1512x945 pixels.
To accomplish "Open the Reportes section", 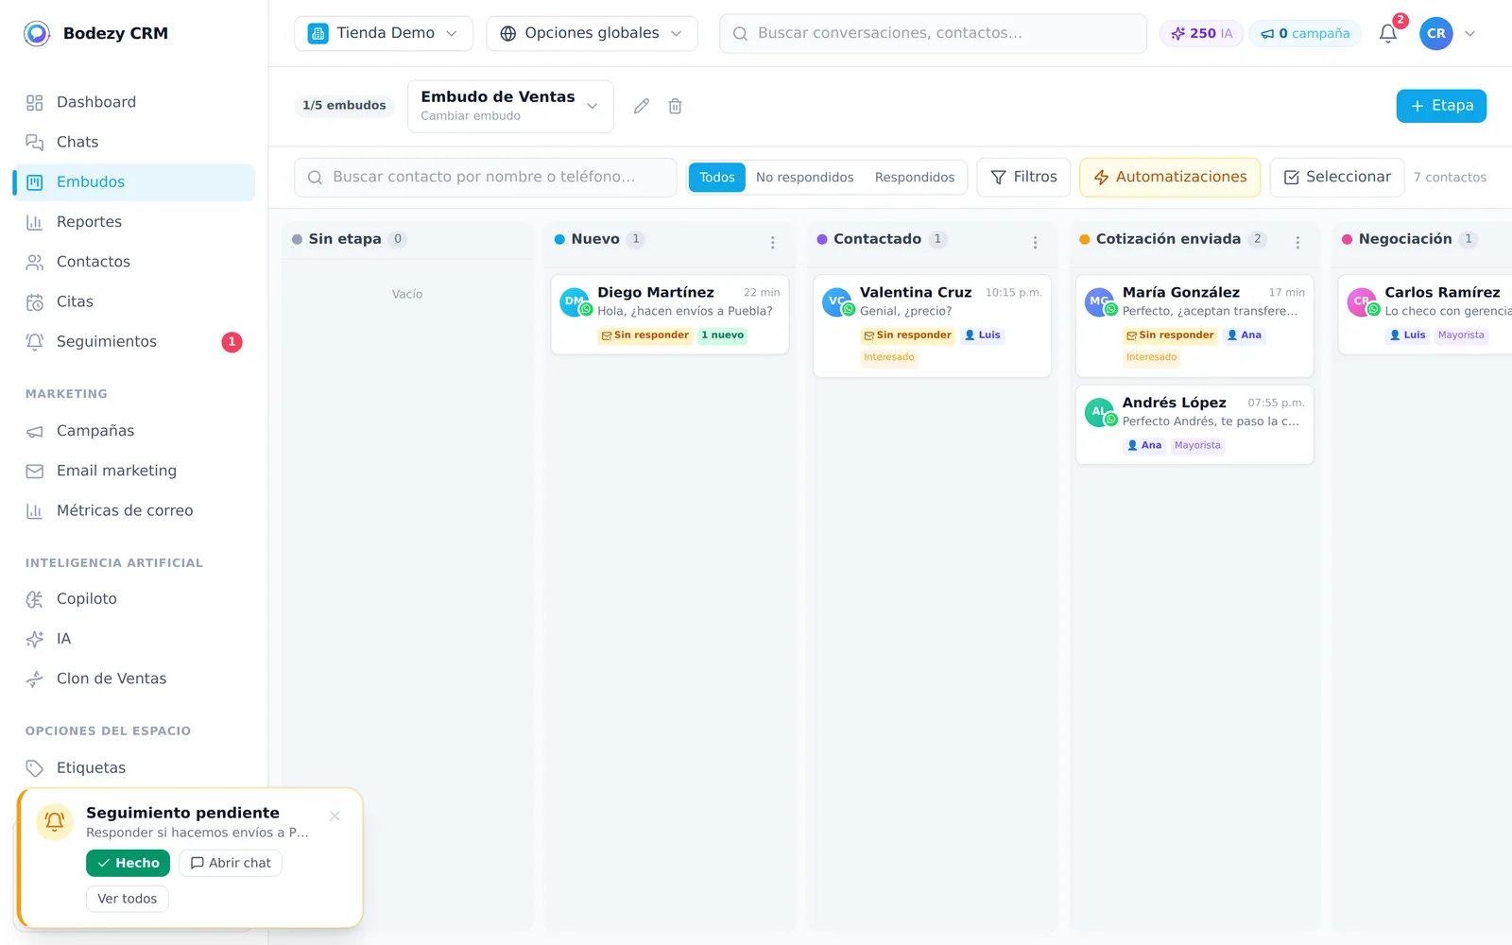I will 134,222.
